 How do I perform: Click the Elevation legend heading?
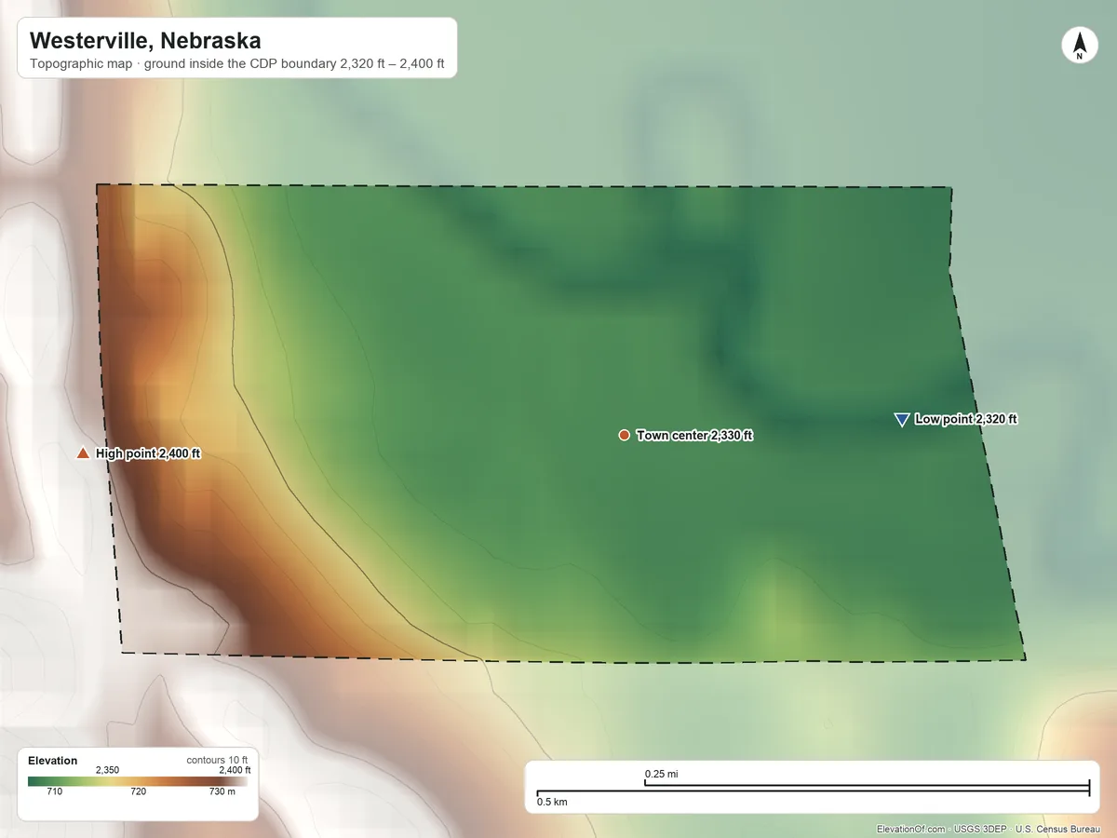tap(53, 761)
